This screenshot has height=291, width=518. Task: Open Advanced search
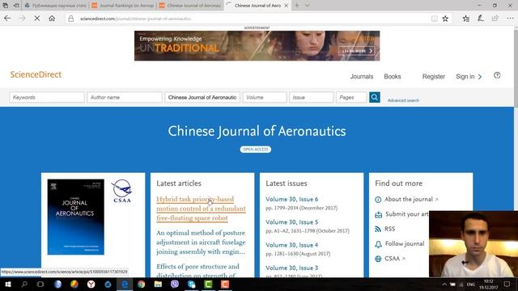[x=403, y=100]
